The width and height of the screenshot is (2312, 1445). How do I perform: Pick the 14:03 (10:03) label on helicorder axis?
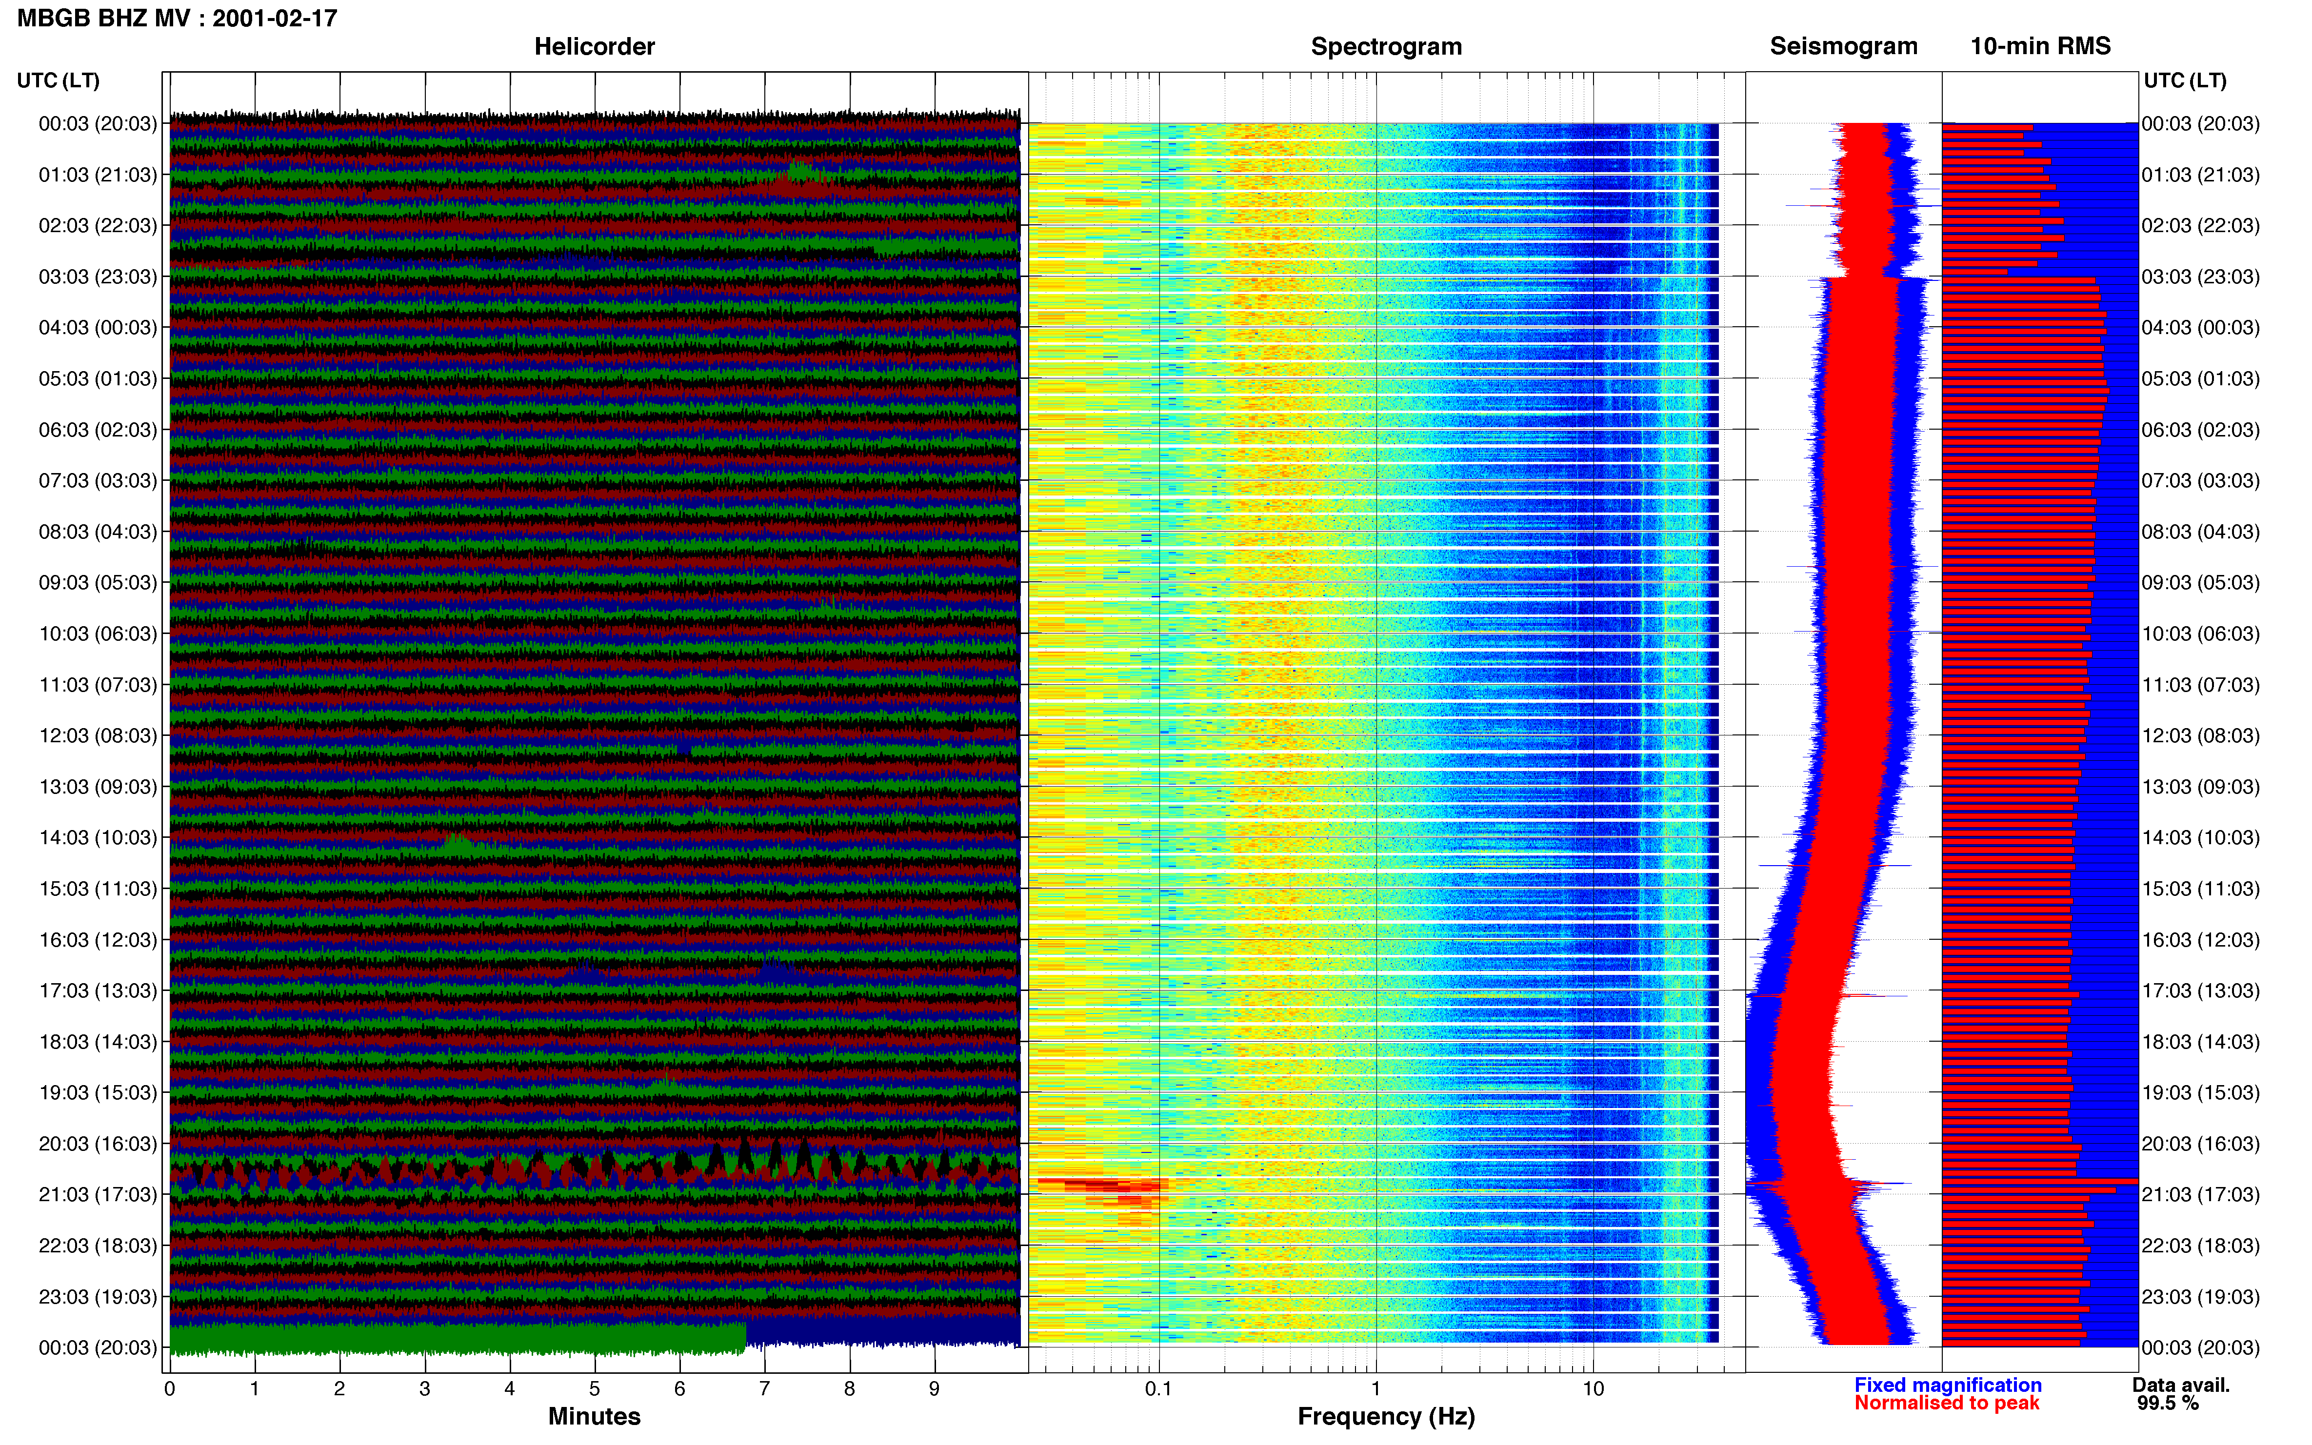98,838
